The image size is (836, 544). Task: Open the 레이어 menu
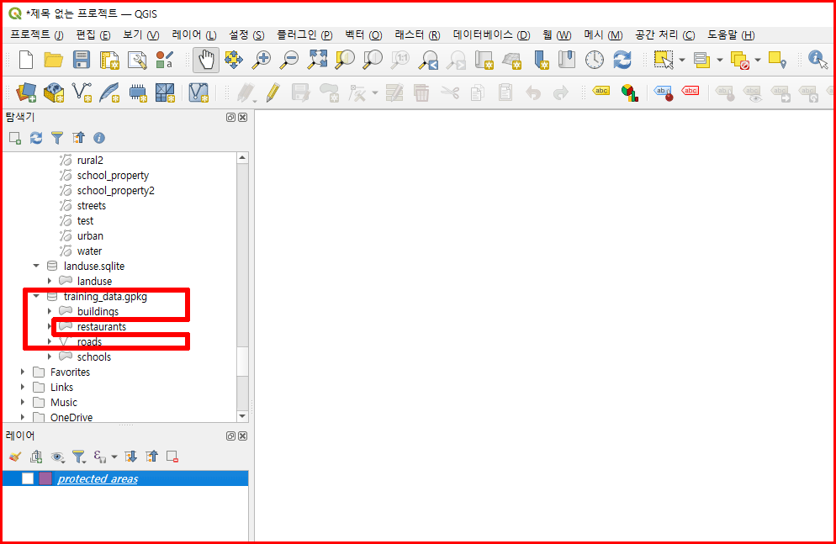tap(194, 34)
